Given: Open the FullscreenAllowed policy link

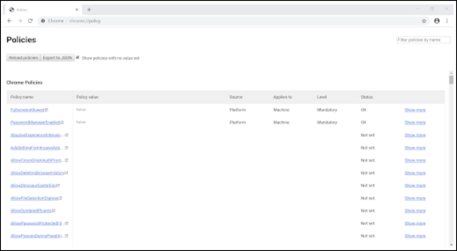Looking at the screenshot, I should pyautogui.click(x=27, y=110).
